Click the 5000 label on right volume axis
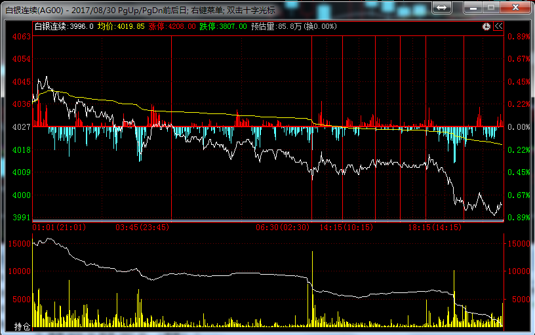Image resolution: width=535 pixels, height=335 pixels. pos(521,300)
